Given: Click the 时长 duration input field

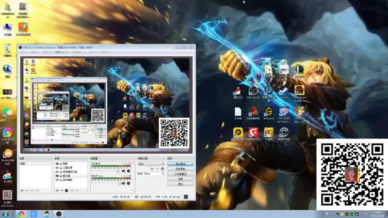Looking at the screenshot, I should 152,174.
